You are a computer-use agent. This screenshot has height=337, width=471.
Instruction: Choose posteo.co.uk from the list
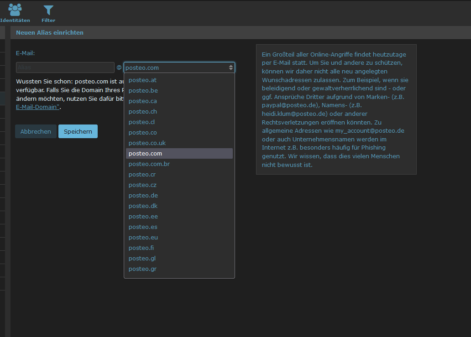point(147,143)
